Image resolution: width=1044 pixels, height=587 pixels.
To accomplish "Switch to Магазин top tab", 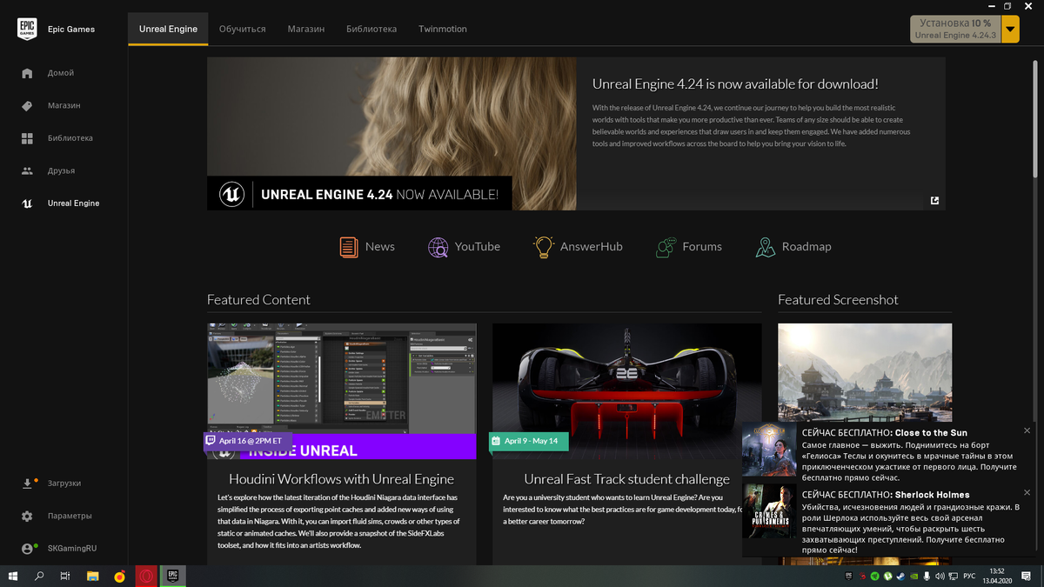I will [306, 29].
